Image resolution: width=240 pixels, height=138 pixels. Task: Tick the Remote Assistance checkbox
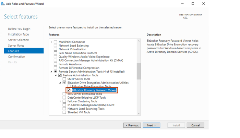[x=56, y=64]
